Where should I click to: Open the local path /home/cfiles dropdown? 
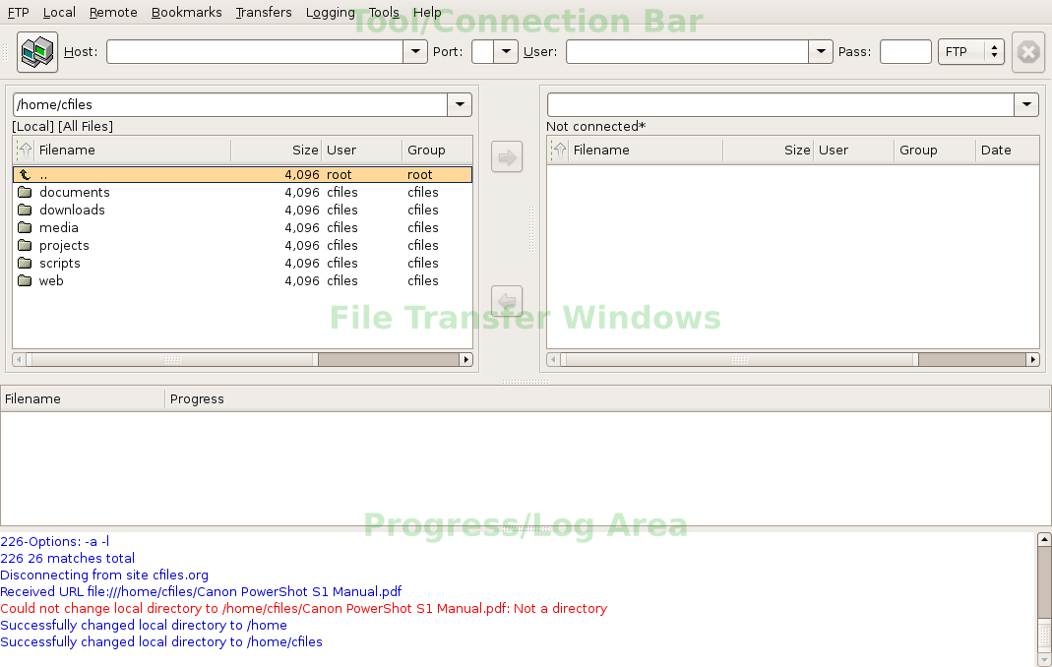click(x=460, y=104)
